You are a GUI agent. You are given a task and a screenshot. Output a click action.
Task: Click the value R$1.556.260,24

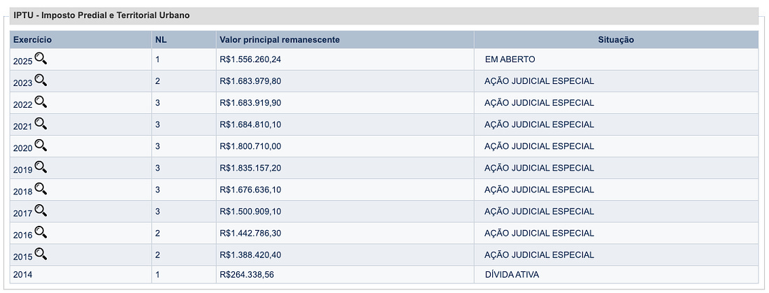(250, 59)
